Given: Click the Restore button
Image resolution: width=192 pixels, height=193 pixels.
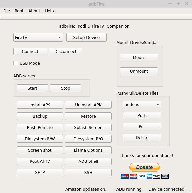Looking at the screenshot, I should pyautogui.click(x=88, y=116).
